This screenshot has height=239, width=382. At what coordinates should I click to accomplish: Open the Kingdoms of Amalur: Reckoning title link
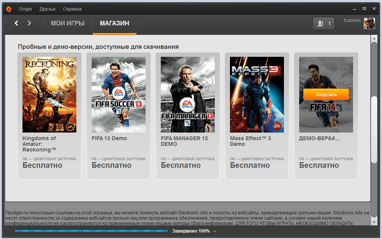coord(39,144)
